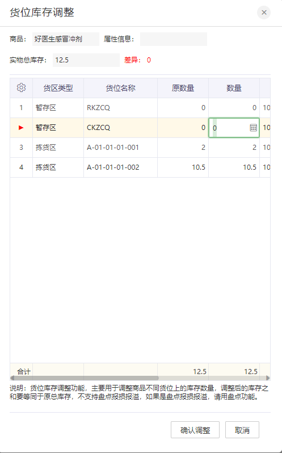
Task: Click the 数量 column header
Action: point(234,88)
